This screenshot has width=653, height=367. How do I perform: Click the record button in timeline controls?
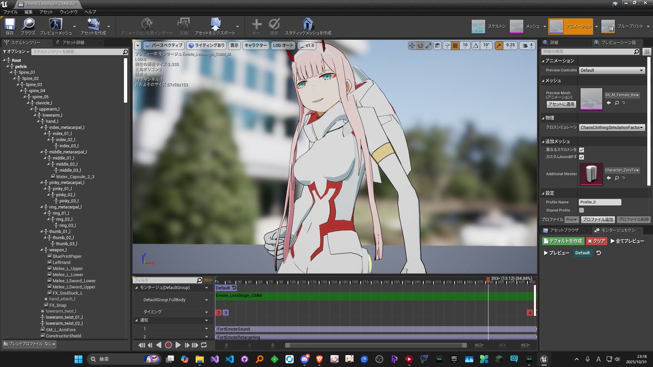point(168,345)
